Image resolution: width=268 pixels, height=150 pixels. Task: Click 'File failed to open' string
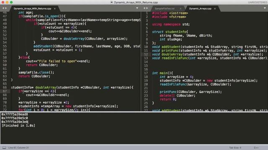click(x=57, y=61)
